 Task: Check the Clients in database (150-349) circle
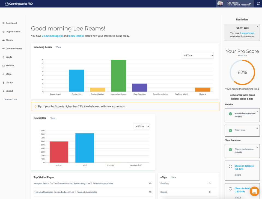230,189
